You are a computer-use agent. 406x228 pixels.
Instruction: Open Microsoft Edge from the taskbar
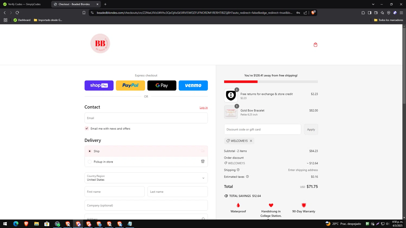[x=16, y=224]
